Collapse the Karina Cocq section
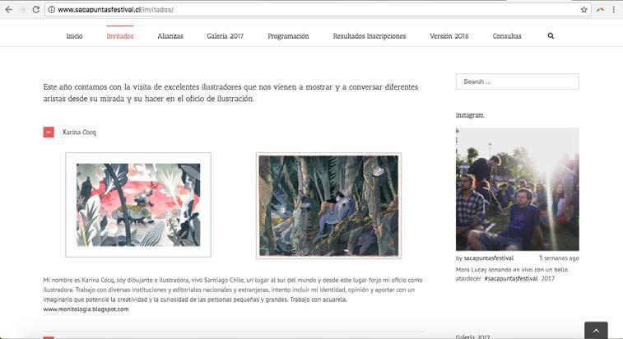The height and width of the screenshot is (339, 623). point(49,132)
